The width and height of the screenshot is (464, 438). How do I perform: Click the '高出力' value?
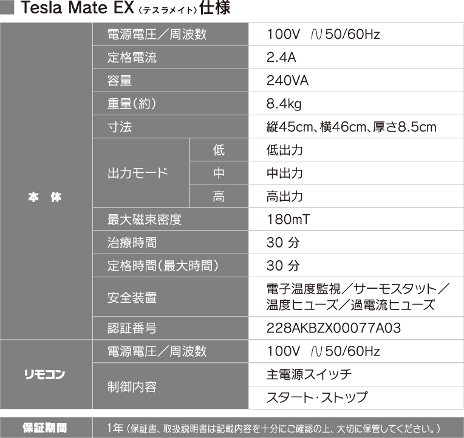point(284,196)
